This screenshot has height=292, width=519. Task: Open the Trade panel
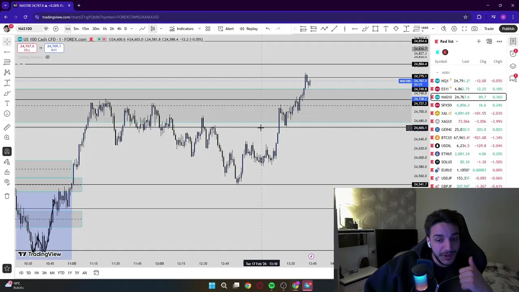tap(489, 29)
